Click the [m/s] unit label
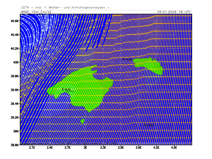Image resolution: width=212 pixels, height=159 pixels. tap(46, 12)
